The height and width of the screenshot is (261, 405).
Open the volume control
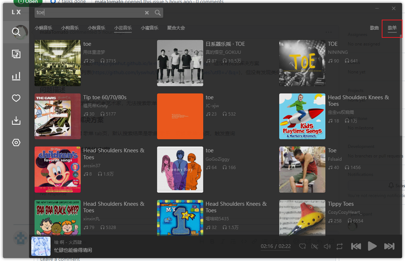[x=327, y=246]
